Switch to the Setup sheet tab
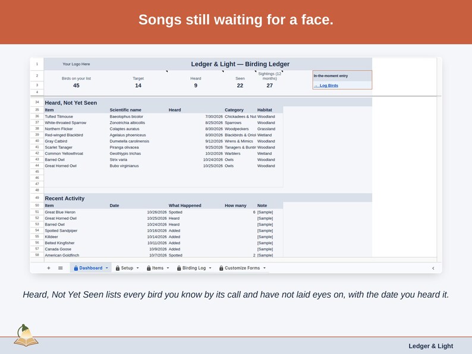 click(x=127, y=268)
